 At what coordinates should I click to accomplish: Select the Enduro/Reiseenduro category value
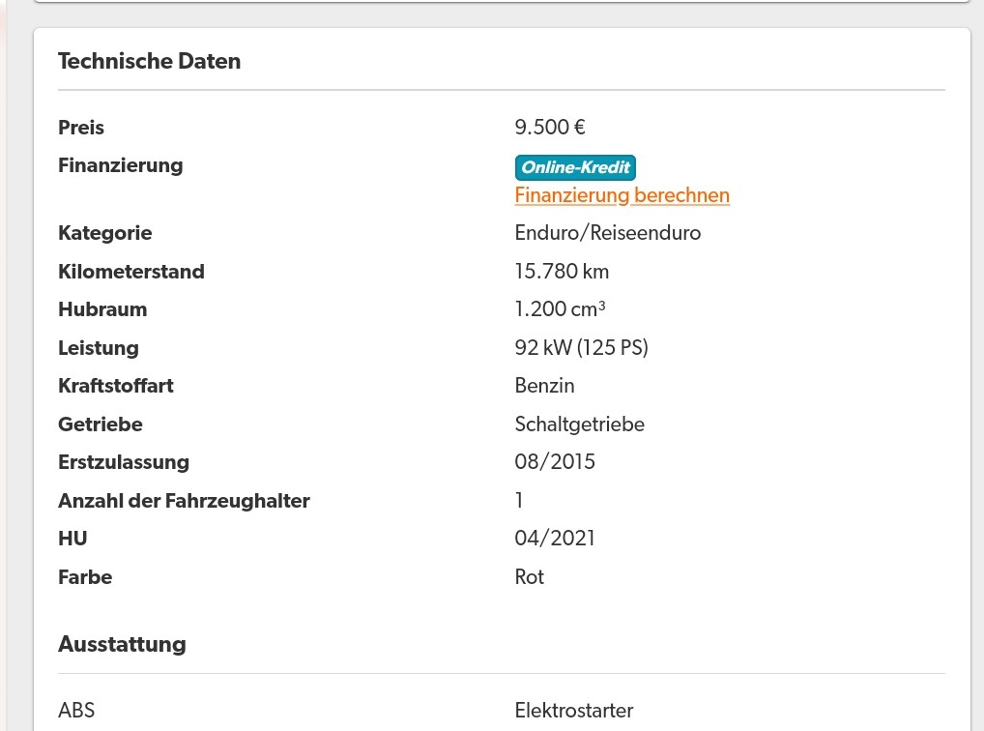click(x=607, y=233)
